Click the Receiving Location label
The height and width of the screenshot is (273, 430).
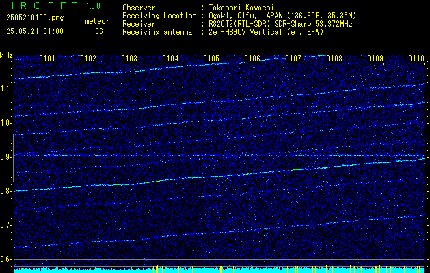click(x=159, y=16)
